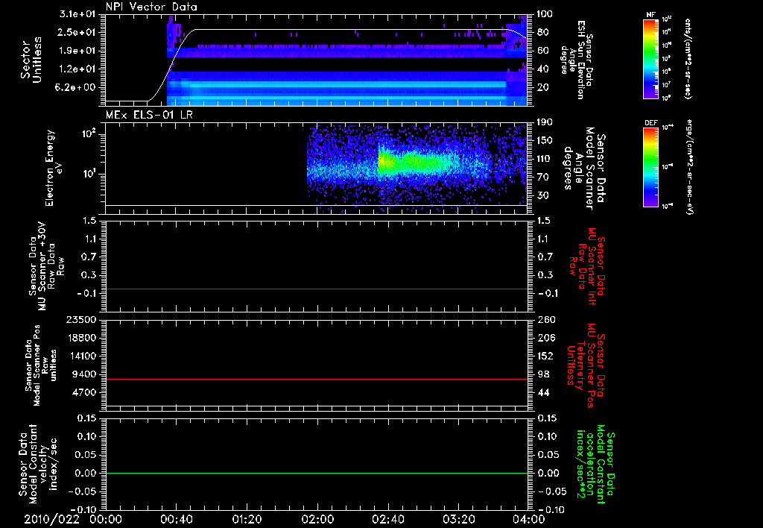The height and width of the screenshot is (528, 763).
Task: Click the 9400 scanner position tick
Action: click(x=84, y=374)
